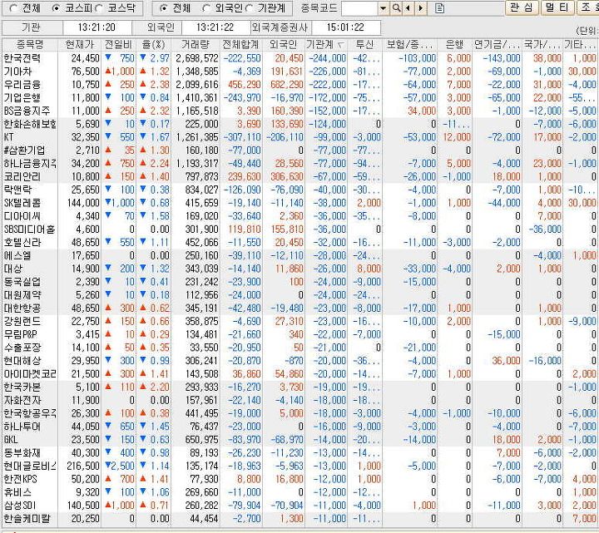Select the 기아차 stock row
This screenshot has width=599, height=533.
(x=299, y=72)
